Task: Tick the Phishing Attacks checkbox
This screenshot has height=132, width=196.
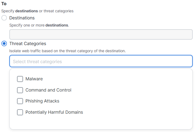Action: click(x=20, y=101)
